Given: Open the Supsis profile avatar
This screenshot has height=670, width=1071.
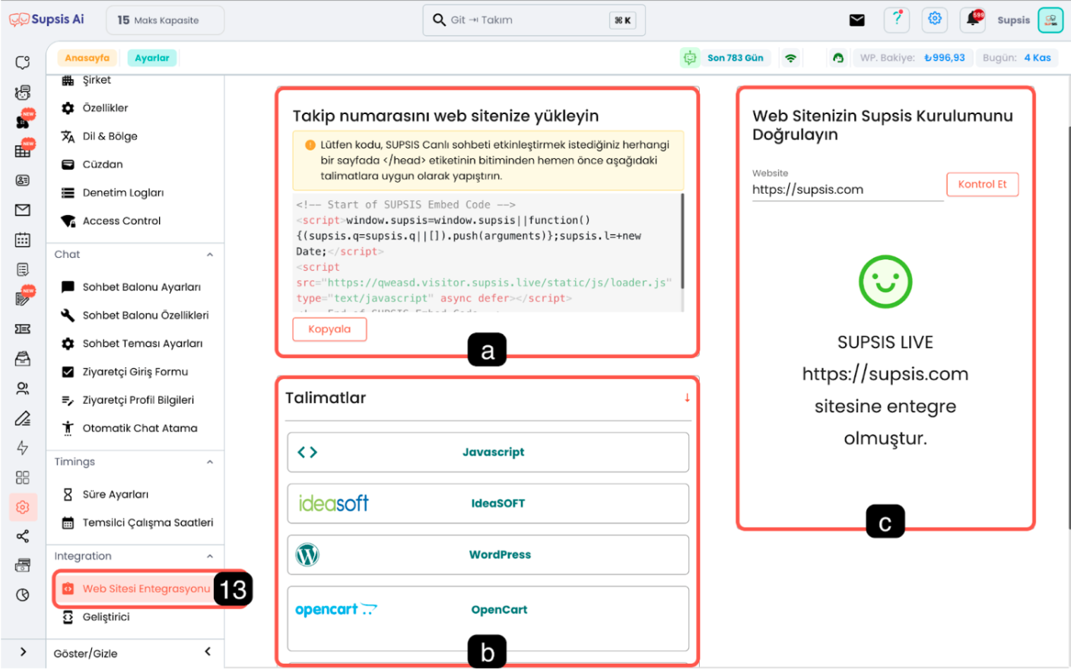Looking at the screenshot, I should pyautogui.click(x=1050, y=20).
